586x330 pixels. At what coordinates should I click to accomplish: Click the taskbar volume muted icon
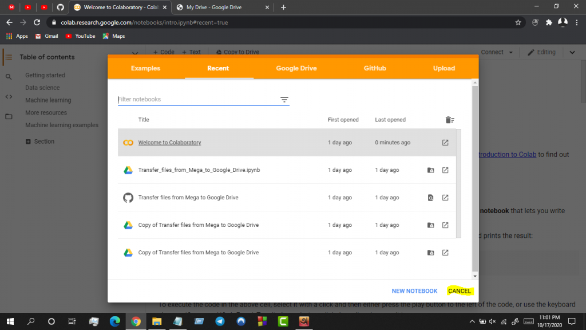point(493,321)
